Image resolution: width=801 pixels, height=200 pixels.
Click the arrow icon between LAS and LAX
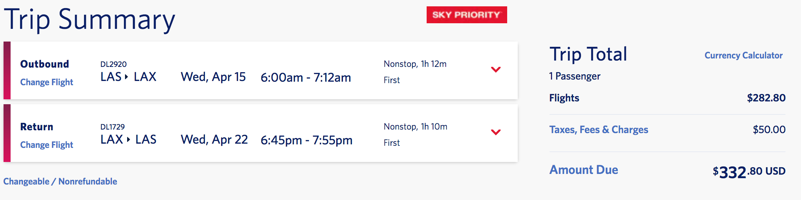(x=126, y=77)
